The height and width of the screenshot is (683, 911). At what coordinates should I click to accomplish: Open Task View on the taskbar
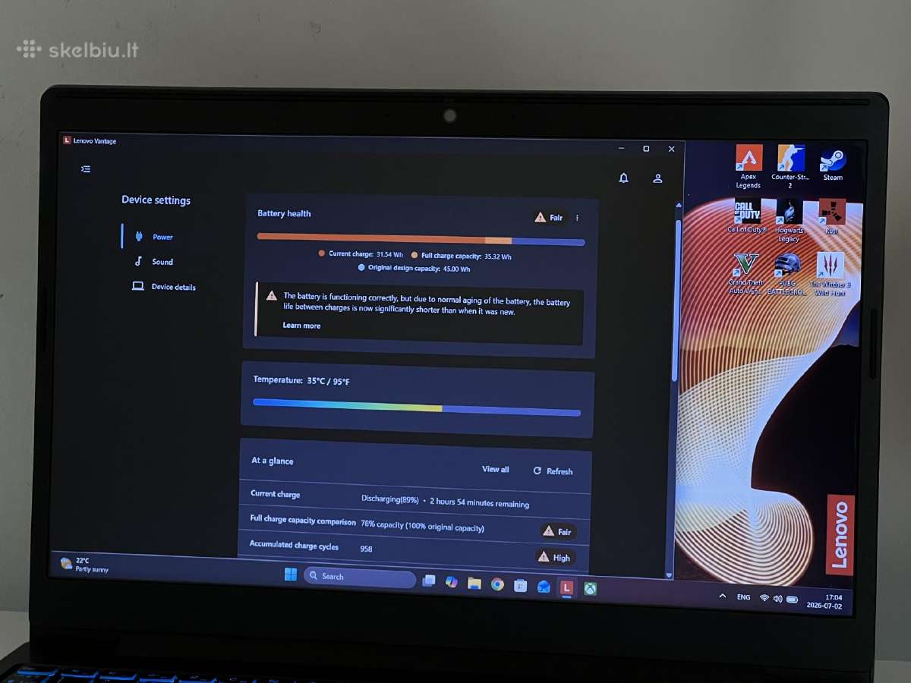(x=429, y=581)
